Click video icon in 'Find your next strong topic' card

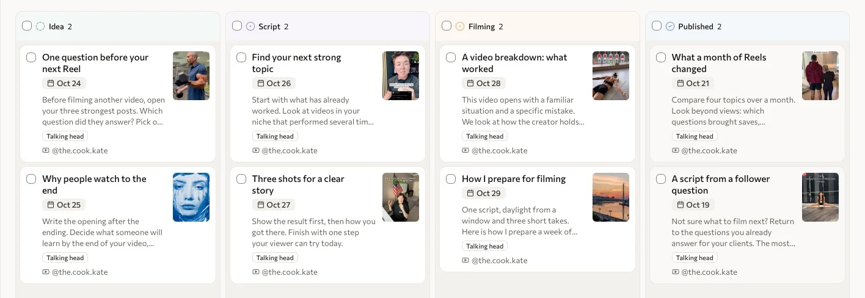click(256, 150)
